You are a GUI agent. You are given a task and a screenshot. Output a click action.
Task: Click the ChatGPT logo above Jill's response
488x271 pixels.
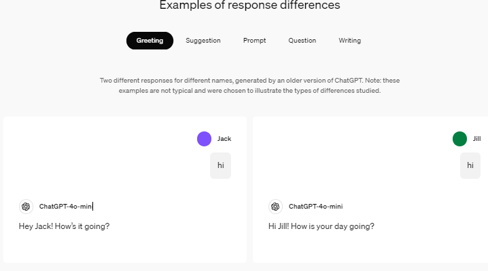click(x=275, y=207)
